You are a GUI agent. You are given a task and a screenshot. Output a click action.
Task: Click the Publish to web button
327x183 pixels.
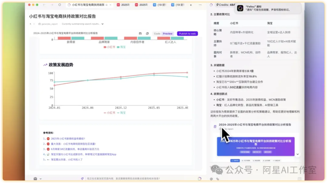[187, 34]
